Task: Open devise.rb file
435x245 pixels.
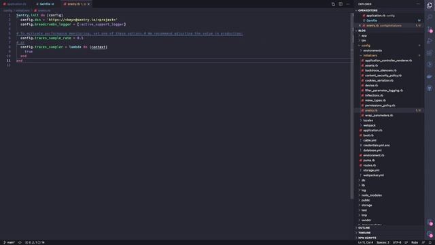Action: tap(371, 86)
